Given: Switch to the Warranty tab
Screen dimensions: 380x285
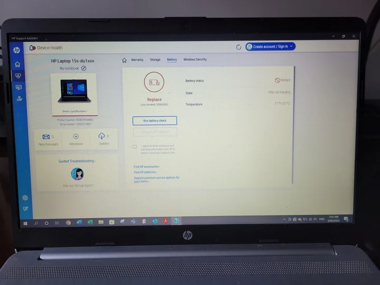Looking at the screenshot, I should 137,60.
